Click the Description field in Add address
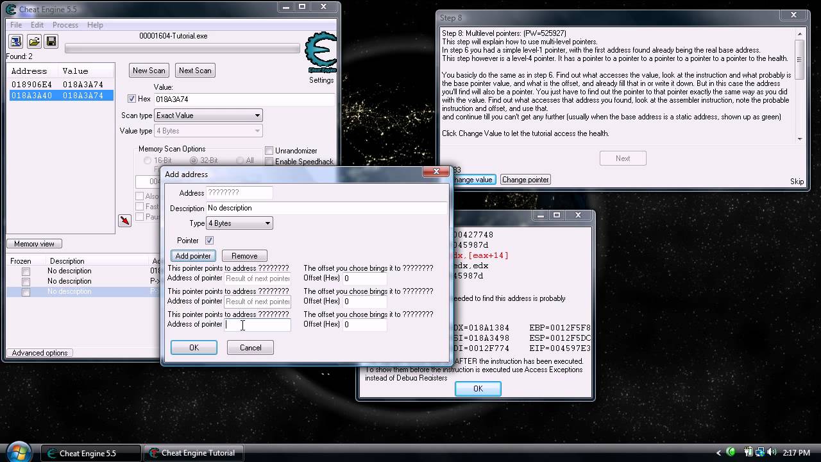Image resolution: width=821 pixels, height=462 pixels. point(326,208)
